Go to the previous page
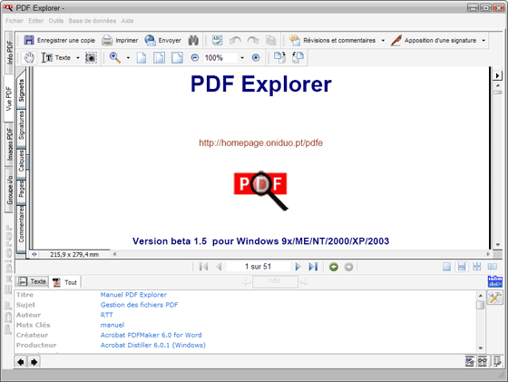 [219, 267]
